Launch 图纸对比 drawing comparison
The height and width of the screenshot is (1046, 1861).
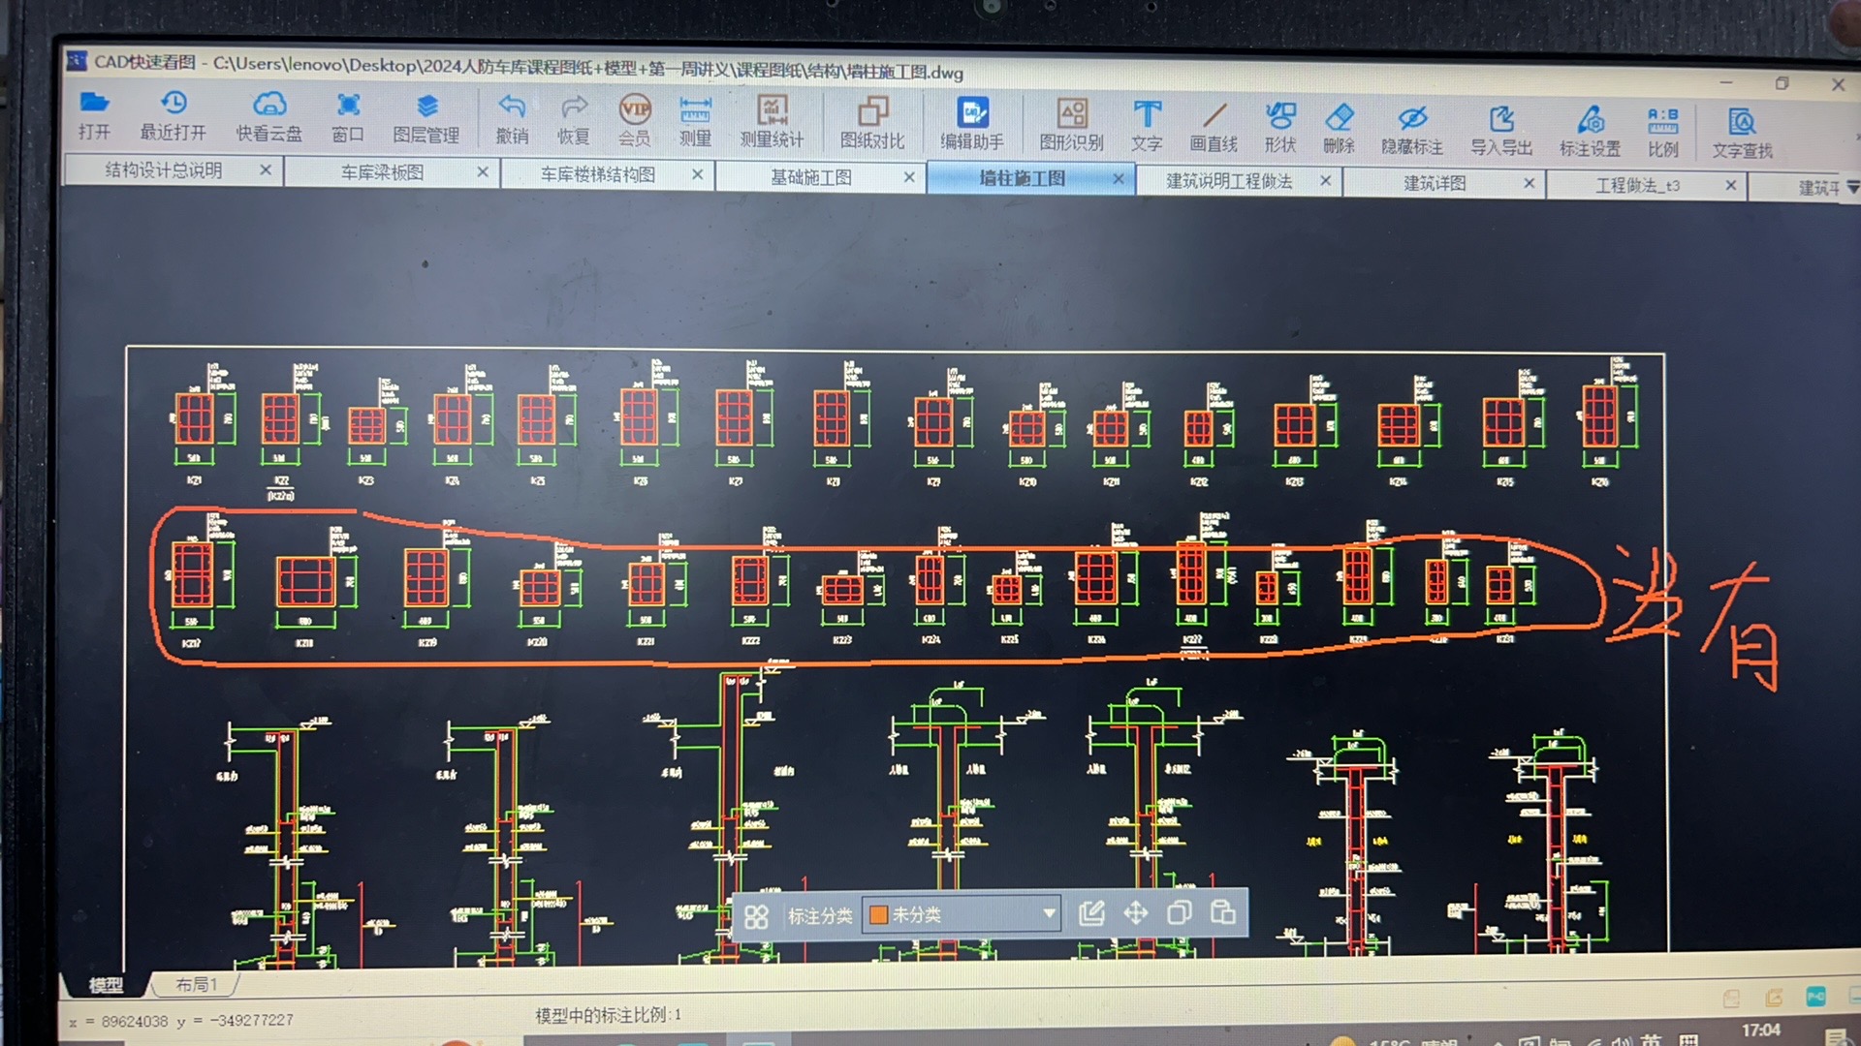tap(872, 124)
